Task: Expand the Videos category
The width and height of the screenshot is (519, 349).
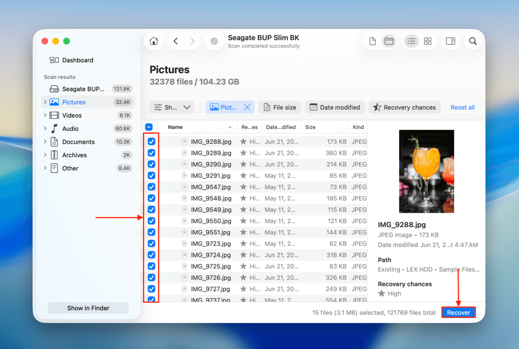Action: click(x=45, y=115)
